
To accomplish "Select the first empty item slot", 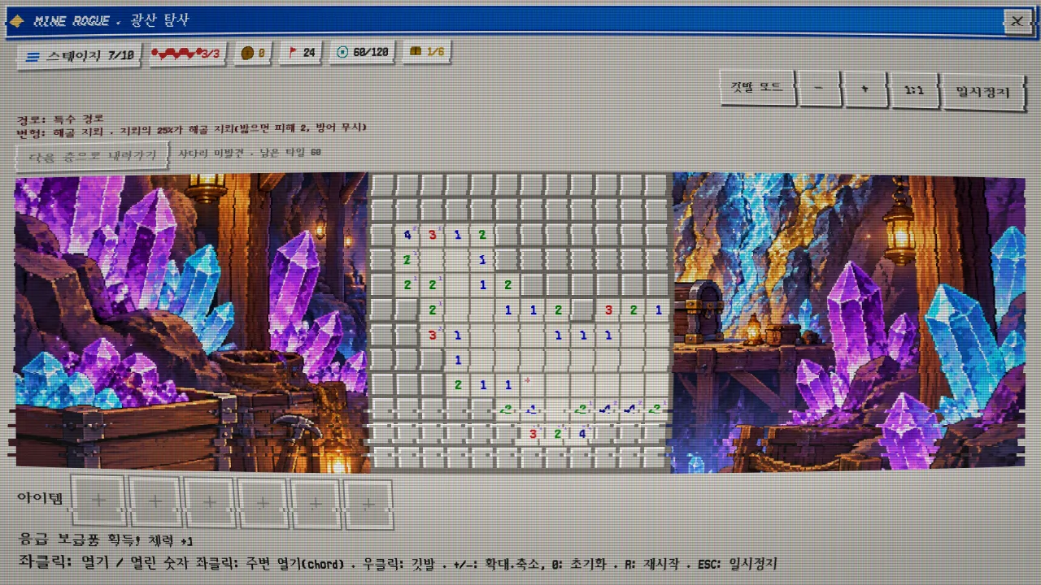I will tap(98, 501).
